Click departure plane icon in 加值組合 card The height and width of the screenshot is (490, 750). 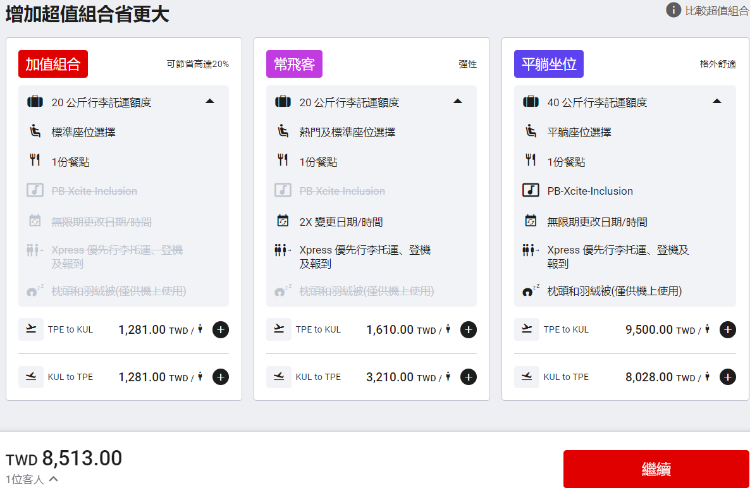tap(31, 329)
